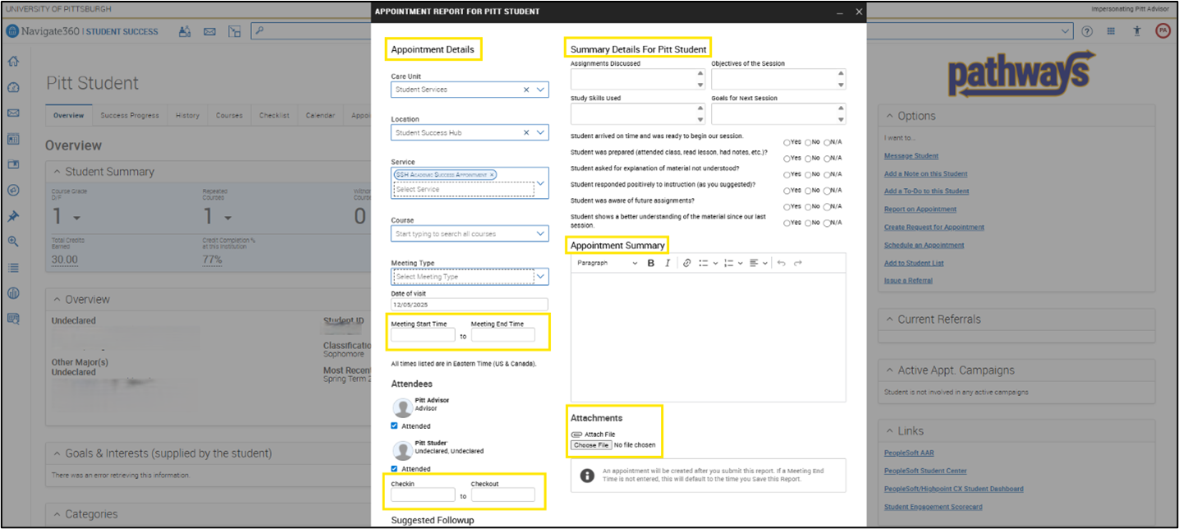Open the PA user avatar menu

coord(1163,31)
